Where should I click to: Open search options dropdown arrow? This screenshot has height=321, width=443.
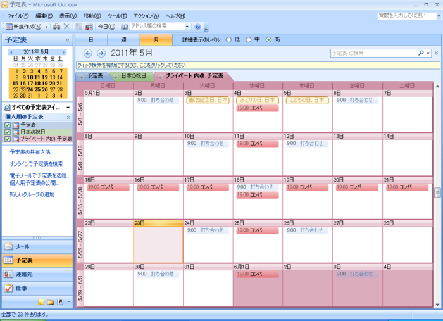[428, 53]
